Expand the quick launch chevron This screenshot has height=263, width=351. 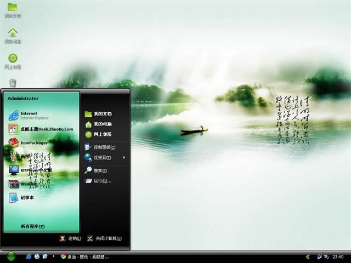click(x=53, y=256)
